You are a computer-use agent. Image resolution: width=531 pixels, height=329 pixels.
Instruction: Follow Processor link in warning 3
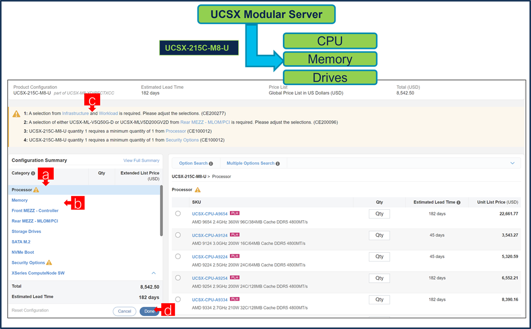pos(176,131)
